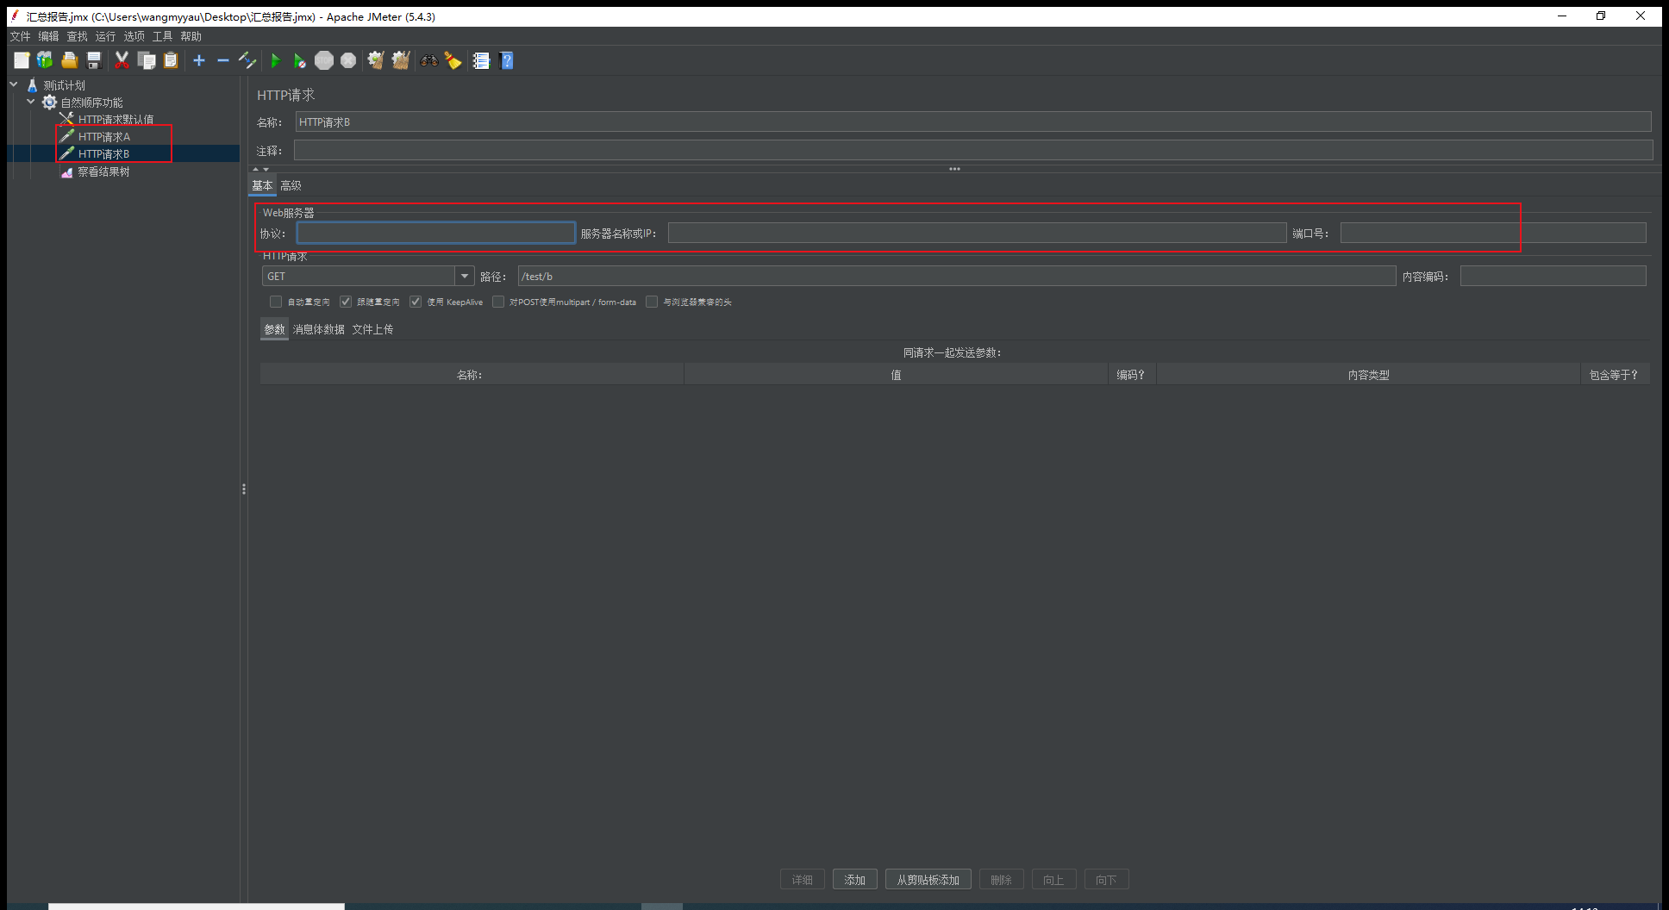Open the 编辑 menu
This screenshot has height=910, width=1669.
(48, 36)
